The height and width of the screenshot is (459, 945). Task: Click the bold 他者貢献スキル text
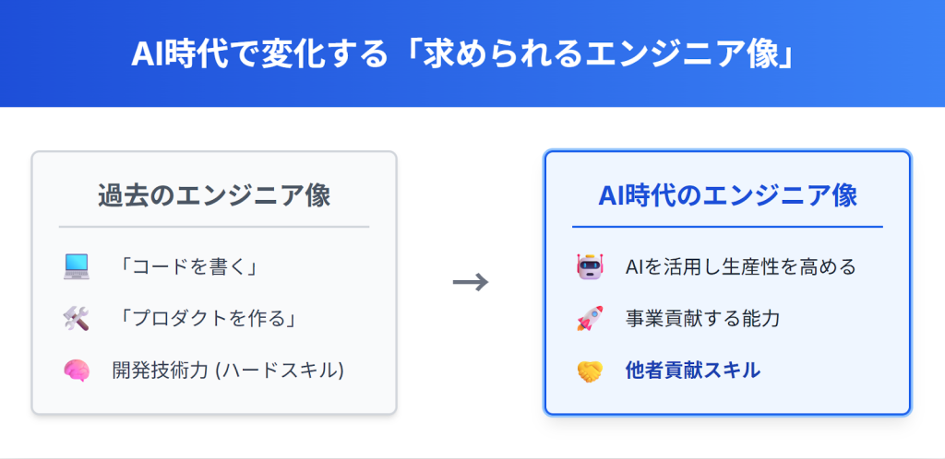693,371
